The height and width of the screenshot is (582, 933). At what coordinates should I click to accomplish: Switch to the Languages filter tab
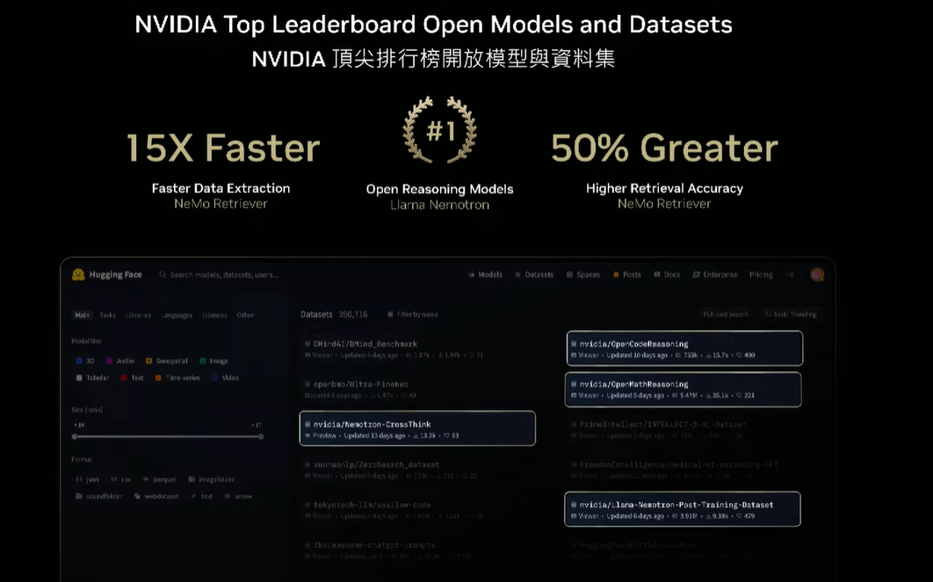click(x=177, y=315)
